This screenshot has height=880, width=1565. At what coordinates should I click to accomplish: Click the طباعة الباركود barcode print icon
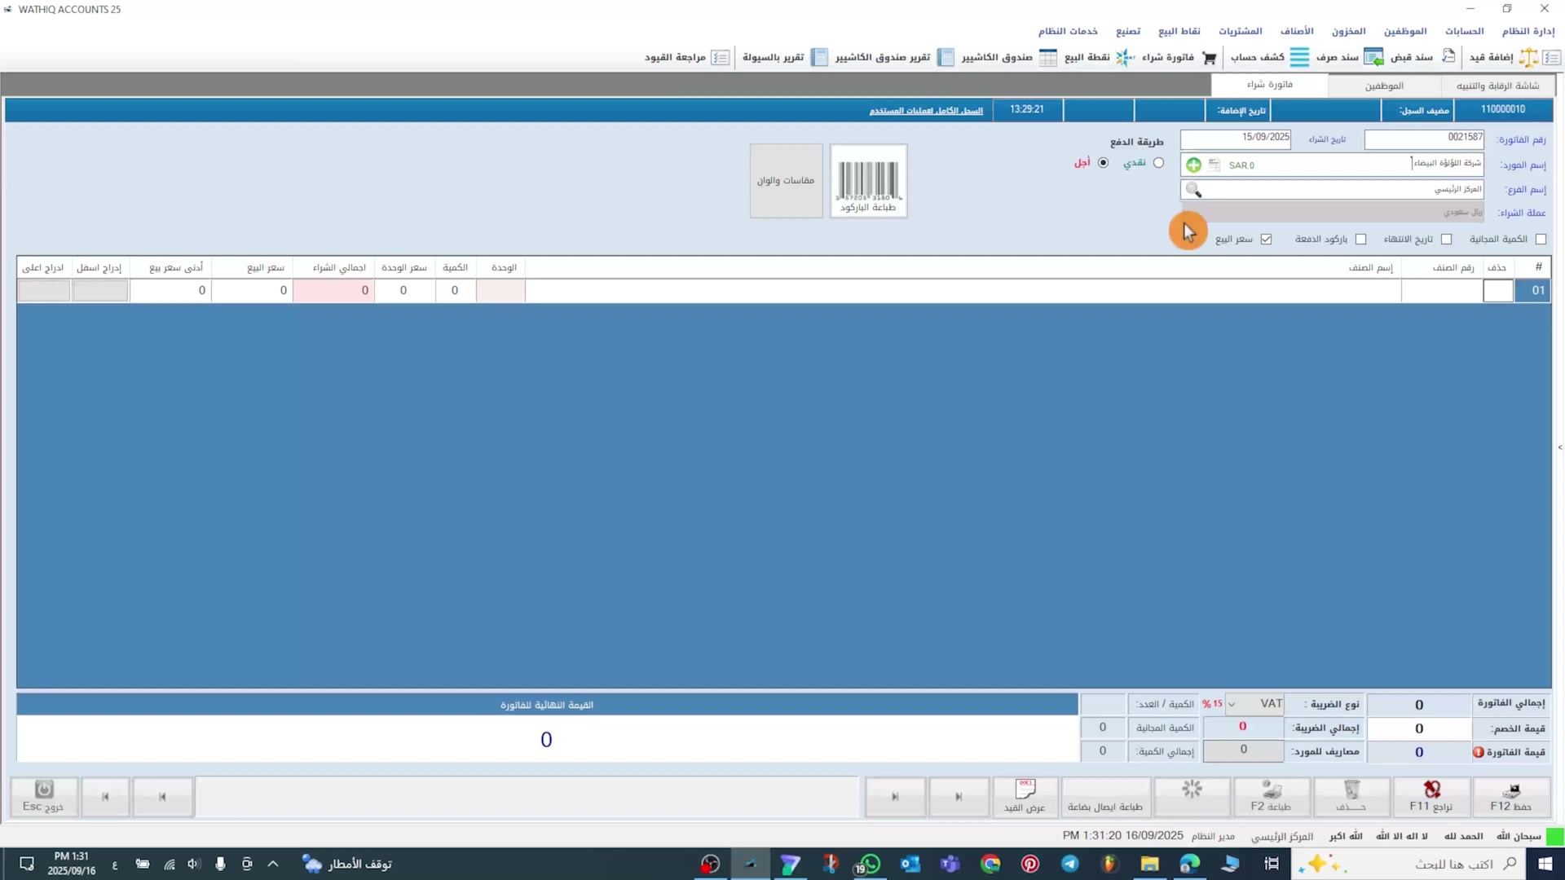click(868, 181)
